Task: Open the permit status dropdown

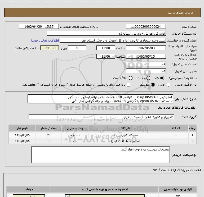Action: (x=105, y=196)
